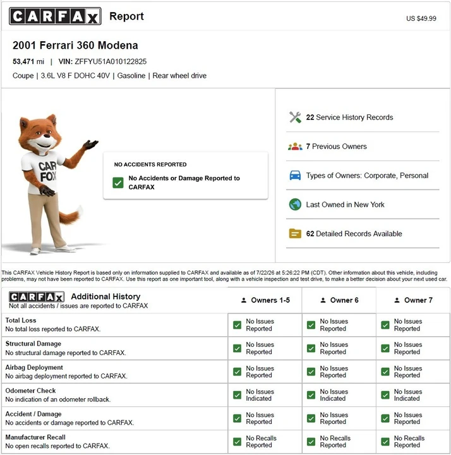Screen dimensions: 451x455
Task: Click the 'Total Loss' row label
Action: (x=21, y=320)
